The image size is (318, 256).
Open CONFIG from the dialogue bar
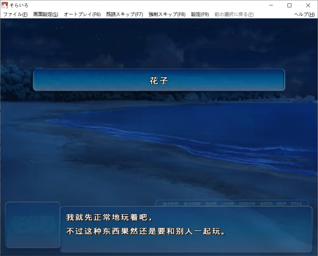[247, 203]
